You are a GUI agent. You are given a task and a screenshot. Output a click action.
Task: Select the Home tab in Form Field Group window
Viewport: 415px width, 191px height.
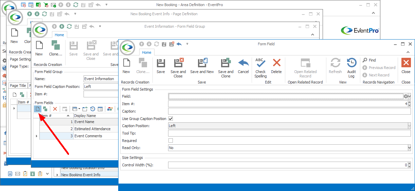(59, 35)
